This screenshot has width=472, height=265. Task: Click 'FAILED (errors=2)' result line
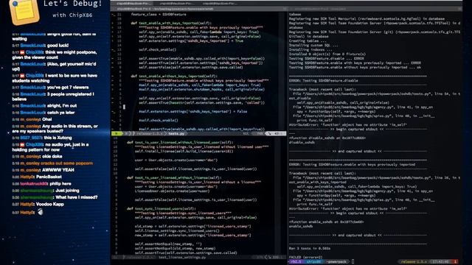coord(305,258)
